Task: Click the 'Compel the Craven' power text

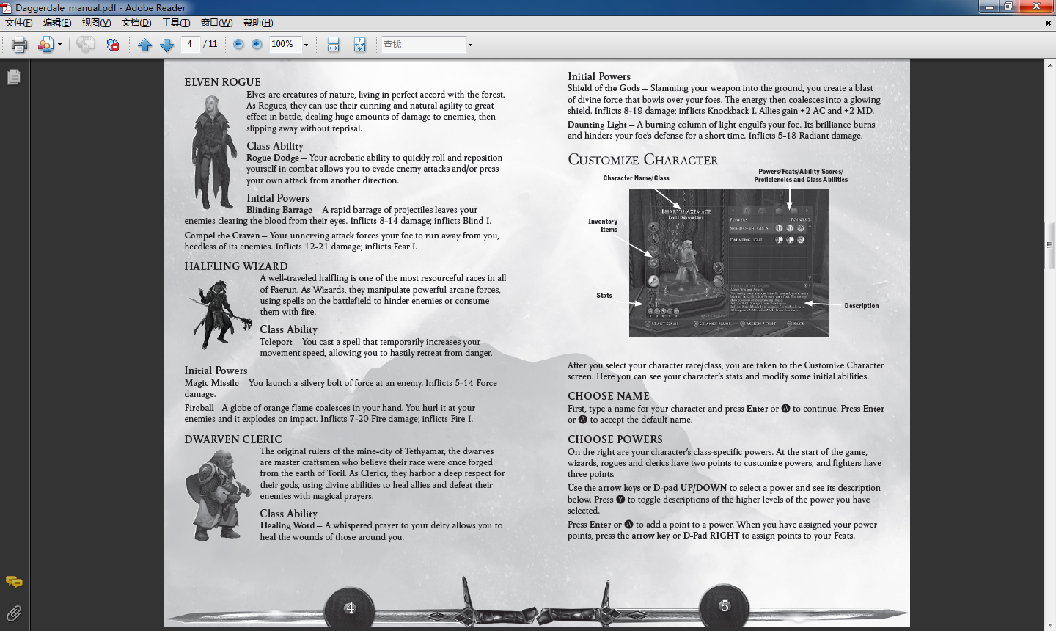Action: pyautogui.click(x=222, y=236)
